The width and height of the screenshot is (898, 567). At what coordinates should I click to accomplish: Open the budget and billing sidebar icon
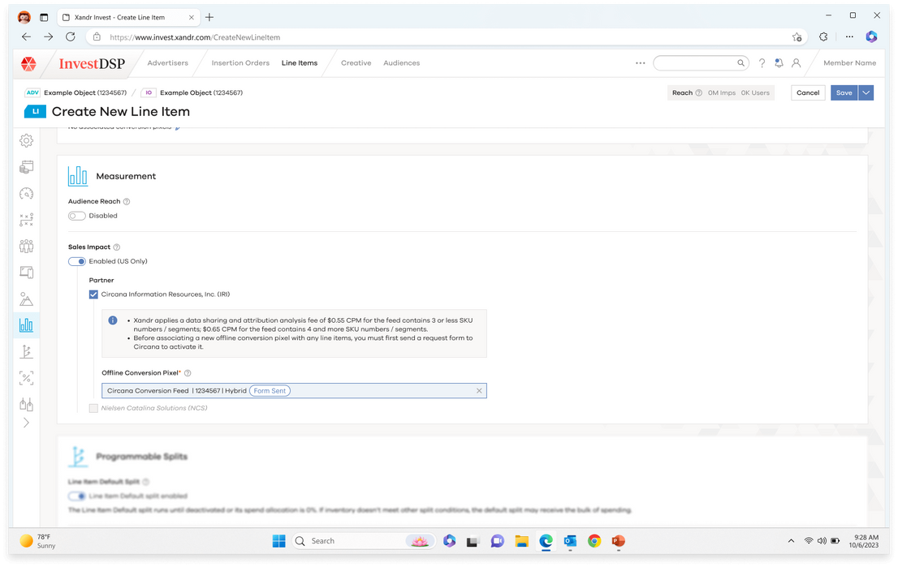pyautogui.click(x=26, y=167)
